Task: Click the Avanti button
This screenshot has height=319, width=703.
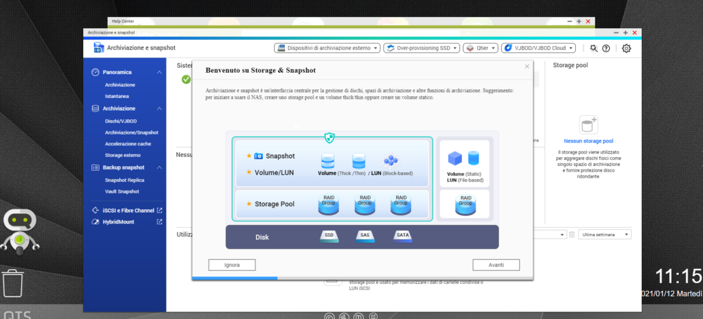Action: point(496,265)
